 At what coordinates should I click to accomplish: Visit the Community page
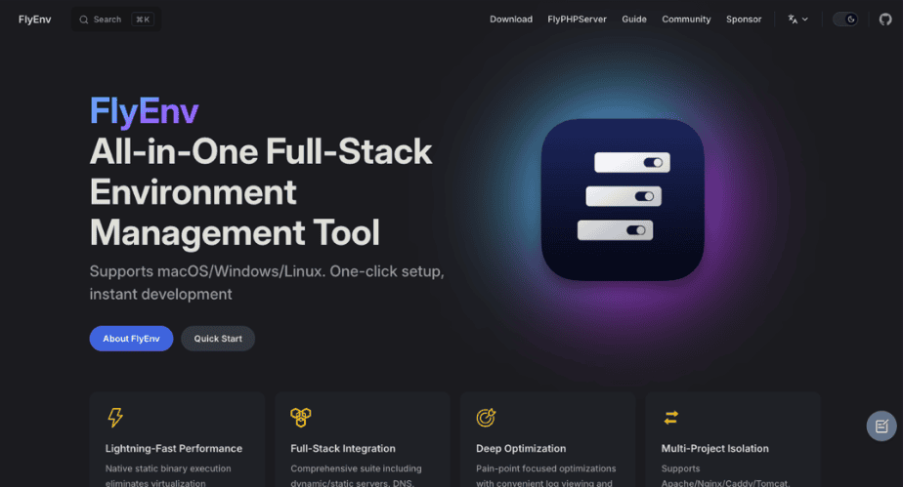(686, 20)
